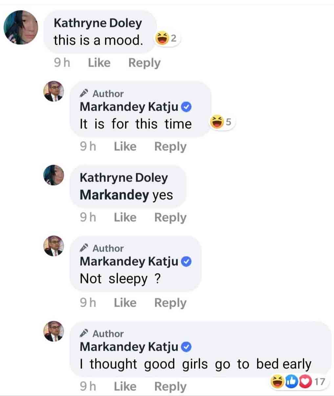The width and height of the screenshot is (334, 396).
Task: Click the author pencil icon above "Not sleepy ?"
Action: pos(84,248)
